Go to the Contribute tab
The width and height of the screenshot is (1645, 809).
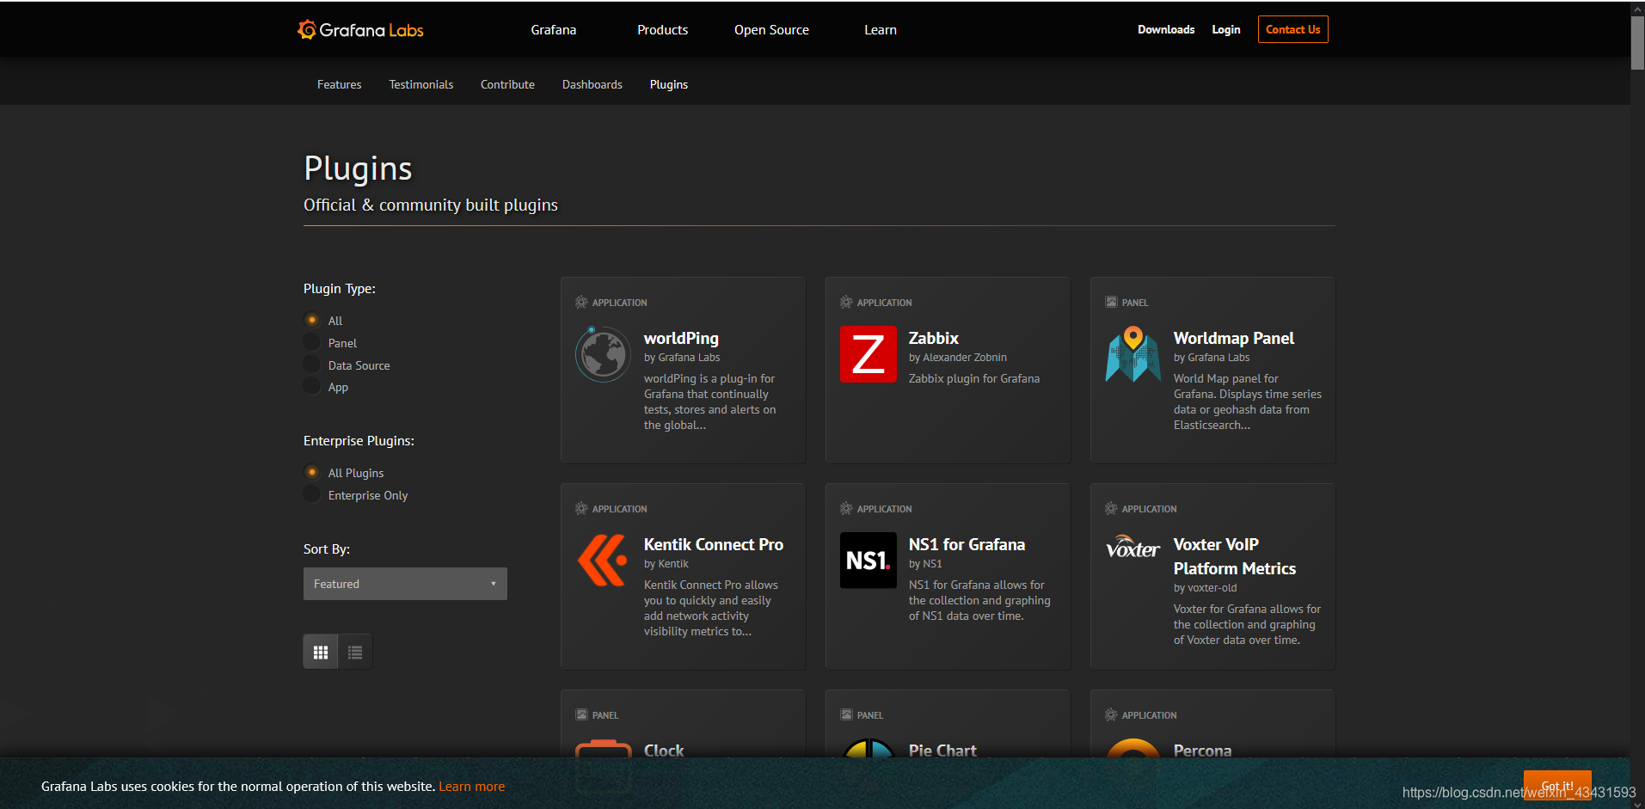click(x=507, y=84)
